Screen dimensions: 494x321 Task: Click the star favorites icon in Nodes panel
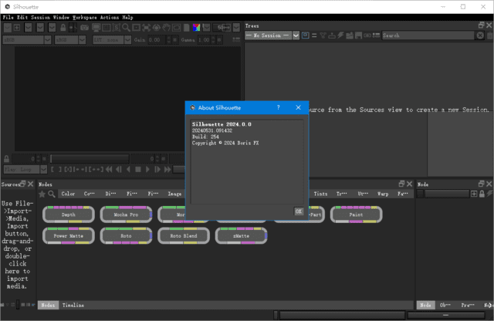(x=42, y=194)
